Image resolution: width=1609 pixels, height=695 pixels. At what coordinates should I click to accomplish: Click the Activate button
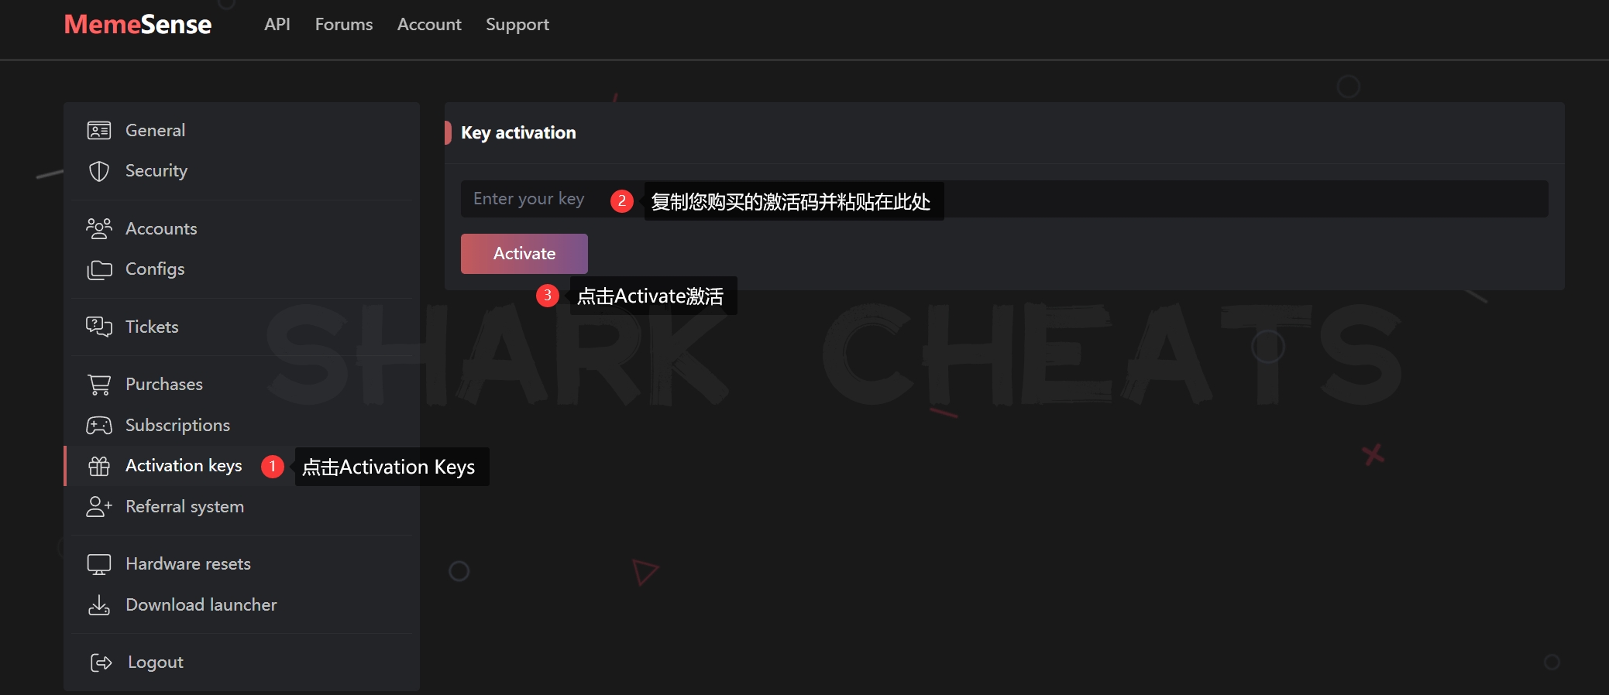(524, 254)
